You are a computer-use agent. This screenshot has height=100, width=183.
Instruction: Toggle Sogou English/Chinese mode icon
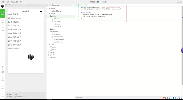(167, 98)
